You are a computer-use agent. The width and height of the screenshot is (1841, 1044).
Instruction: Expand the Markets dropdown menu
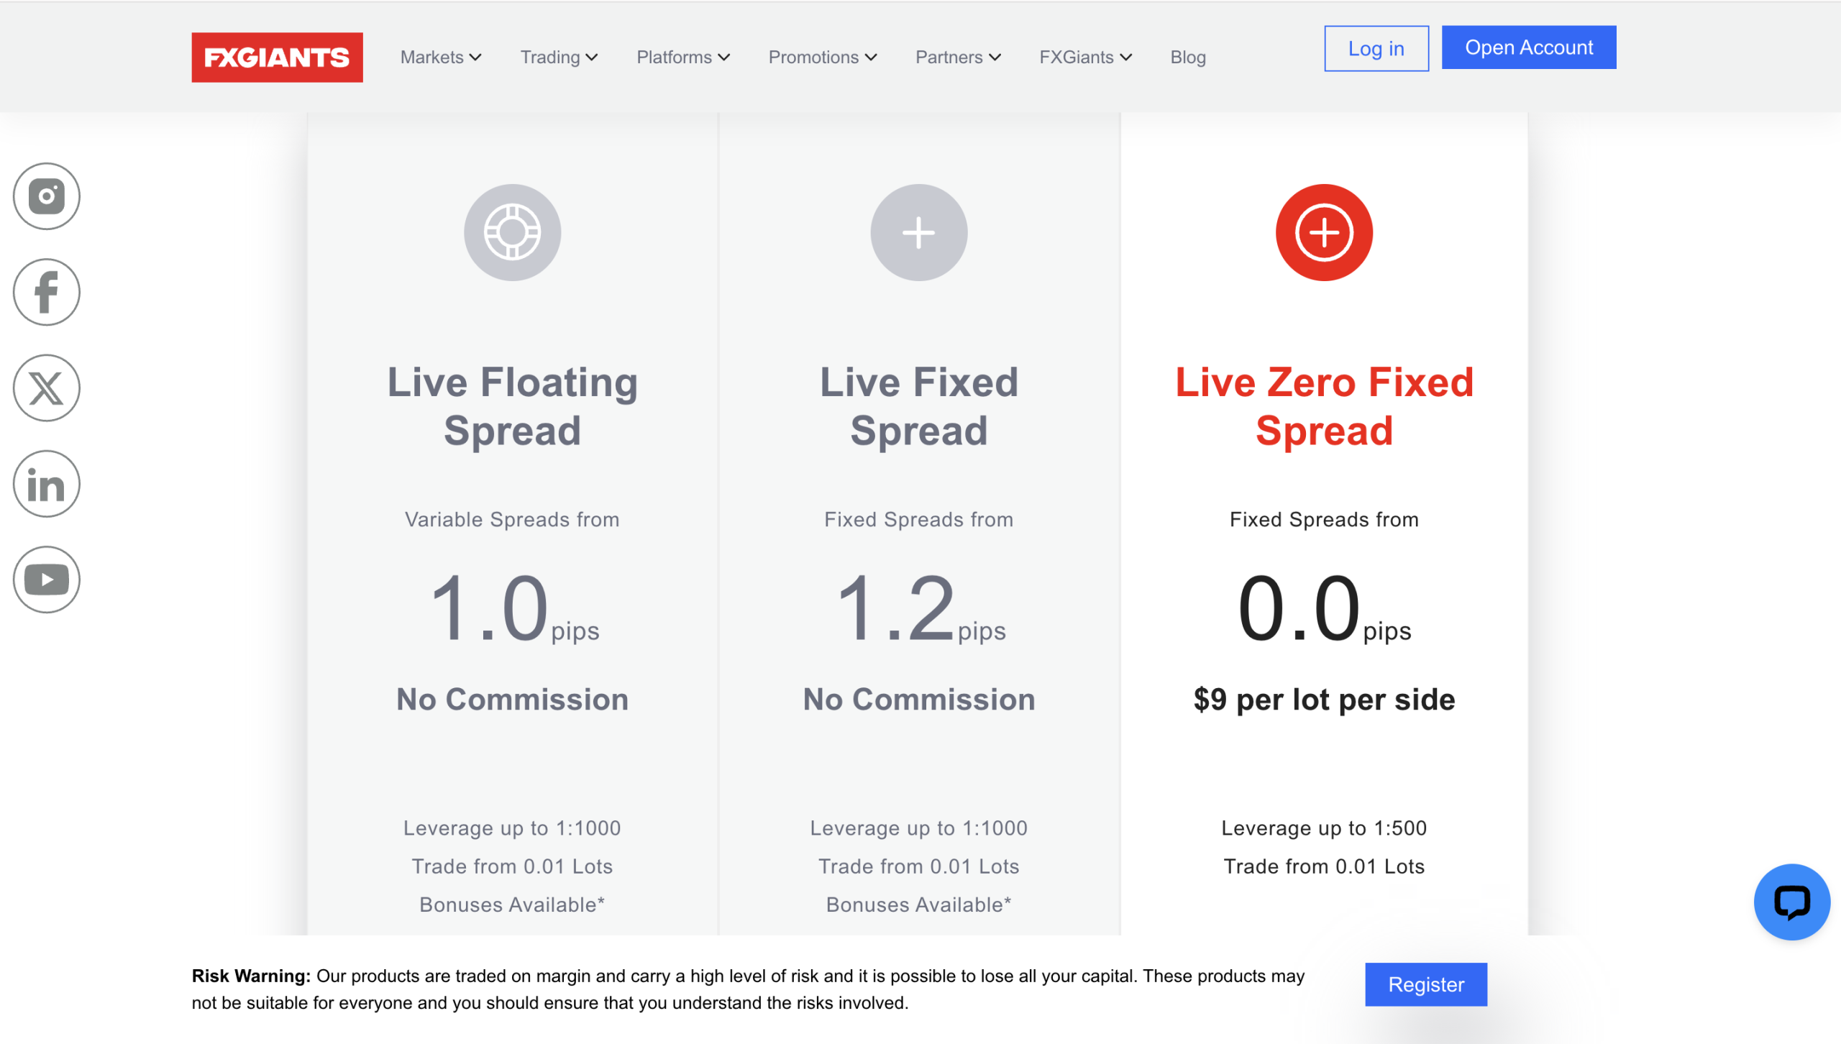coord(441,58)
